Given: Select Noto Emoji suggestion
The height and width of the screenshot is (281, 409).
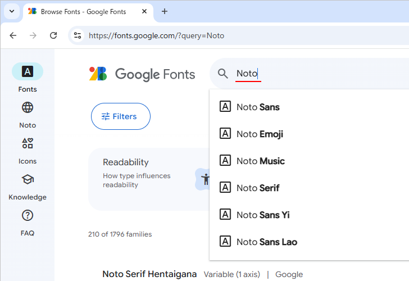Looking at the screenshot, I should 260,134.
